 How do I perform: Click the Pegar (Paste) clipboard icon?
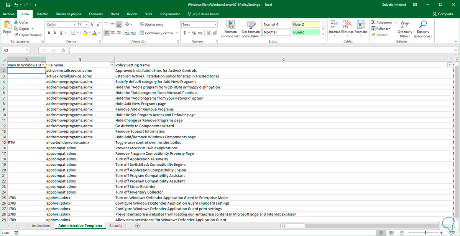[7, 25]
